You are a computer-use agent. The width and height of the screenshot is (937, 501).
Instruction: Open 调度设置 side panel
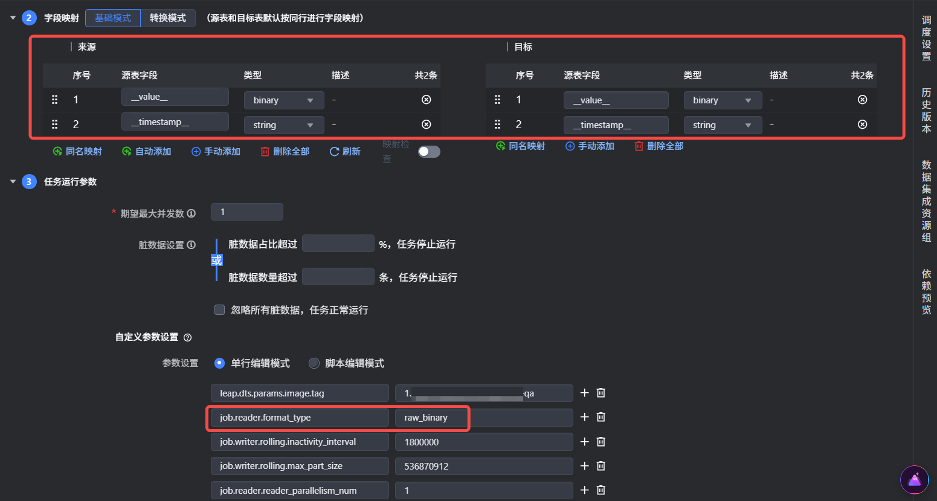tap(926, 38)
